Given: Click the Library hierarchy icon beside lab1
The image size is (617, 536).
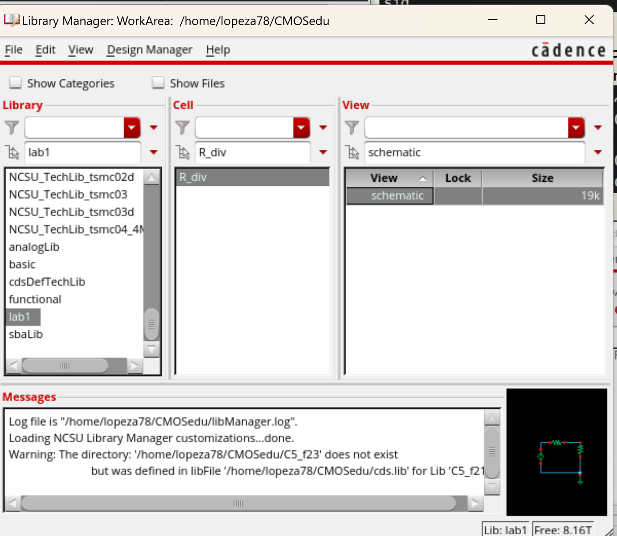Looking at the screenshot, I should pyautogui.click(x=12, y=152).
